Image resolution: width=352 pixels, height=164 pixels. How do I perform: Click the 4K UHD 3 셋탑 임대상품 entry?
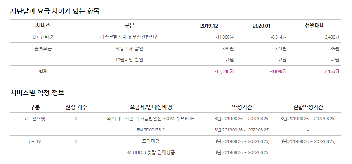(x=151, y=152)
